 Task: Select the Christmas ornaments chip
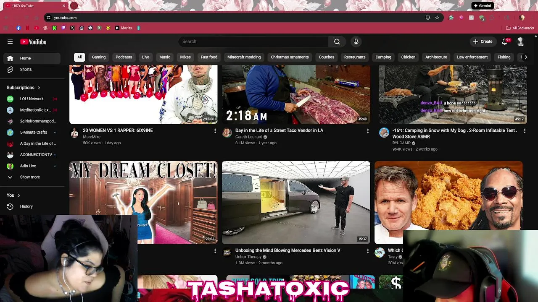[290, 57]
